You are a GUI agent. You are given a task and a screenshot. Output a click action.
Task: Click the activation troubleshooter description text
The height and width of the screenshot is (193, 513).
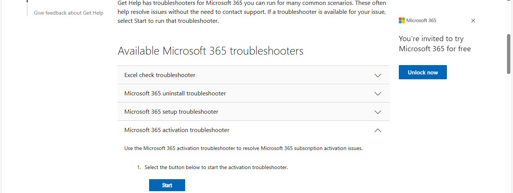pyautogui.click(x=243, y=148)
